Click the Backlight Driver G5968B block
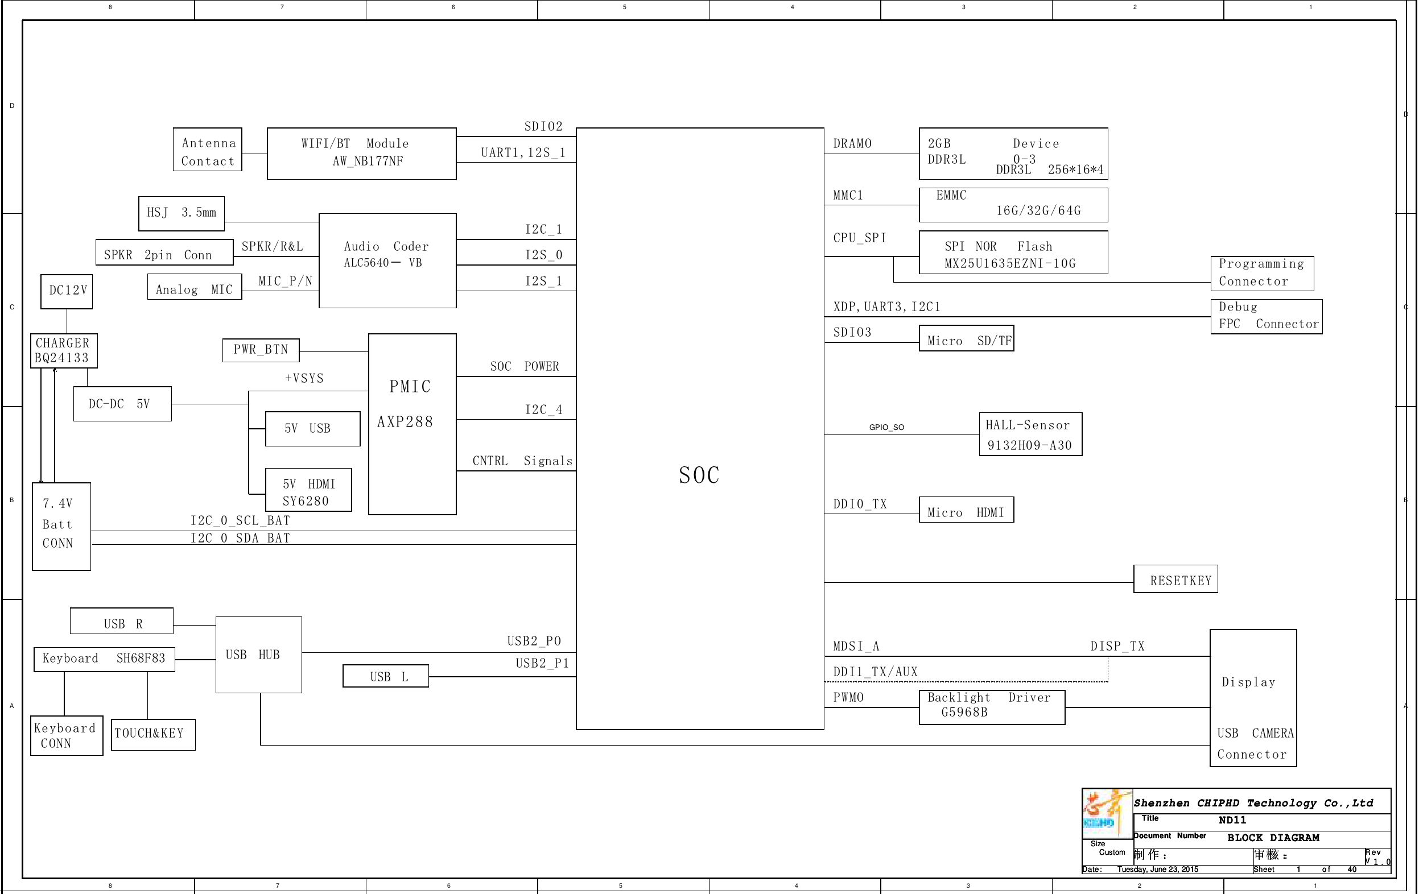The height and width of the screenshot is (894, 1419). click(991, 707)
